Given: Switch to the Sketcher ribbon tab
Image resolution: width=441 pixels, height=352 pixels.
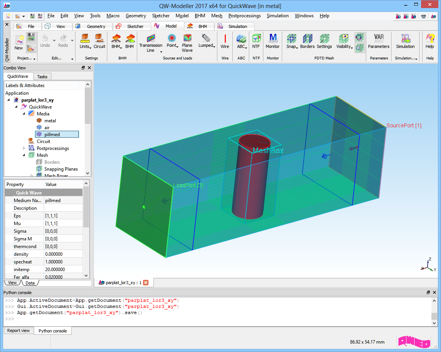Looking at the screenshot, I should tap(132, 26).
